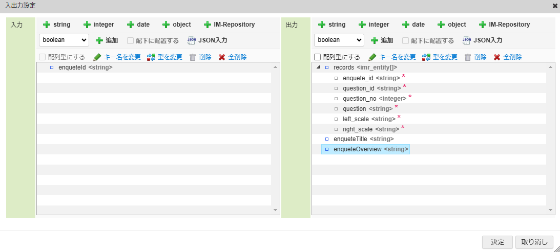Add IM-Repository type to output panel
The height and width of the screenshot is (252, 560).
504,25
